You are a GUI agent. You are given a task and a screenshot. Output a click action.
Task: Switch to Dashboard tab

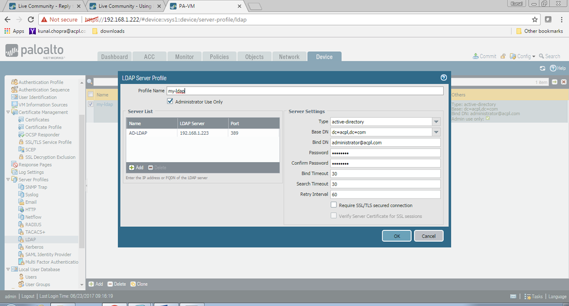pyautogui.click(x=114, y=56)
